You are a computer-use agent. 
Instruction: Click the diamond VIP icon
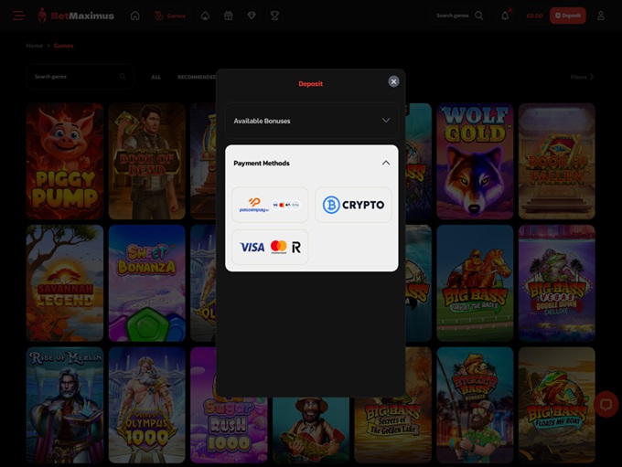(x=252, y=16)
